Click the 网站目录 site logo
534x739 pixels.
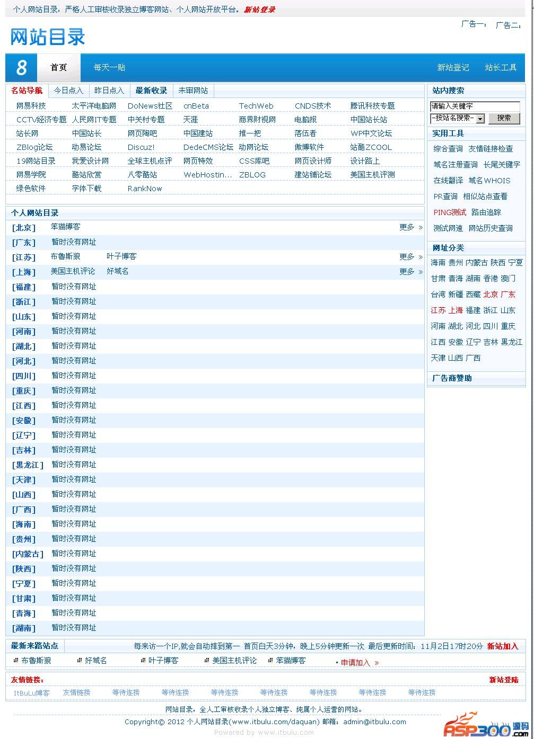coord(48,37)
